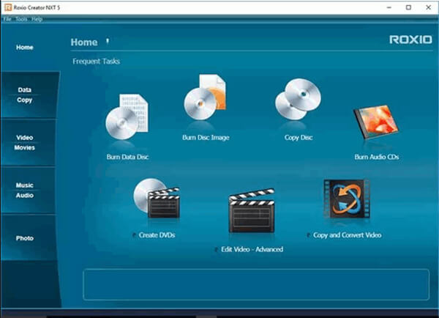The width and height of the screenshot is (439, 318).
Task: Click the Burn Audio CDs label
Action: click(377, 157)
